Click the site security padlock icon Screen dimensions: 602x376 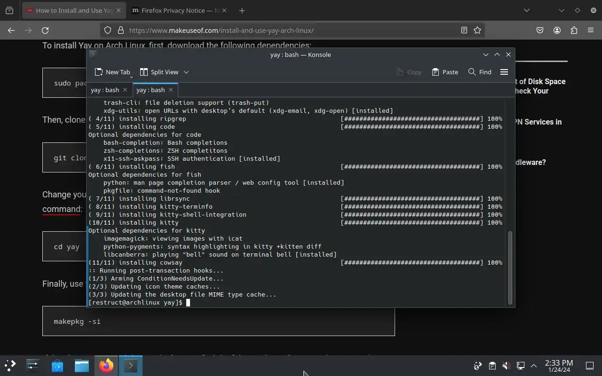120,30
